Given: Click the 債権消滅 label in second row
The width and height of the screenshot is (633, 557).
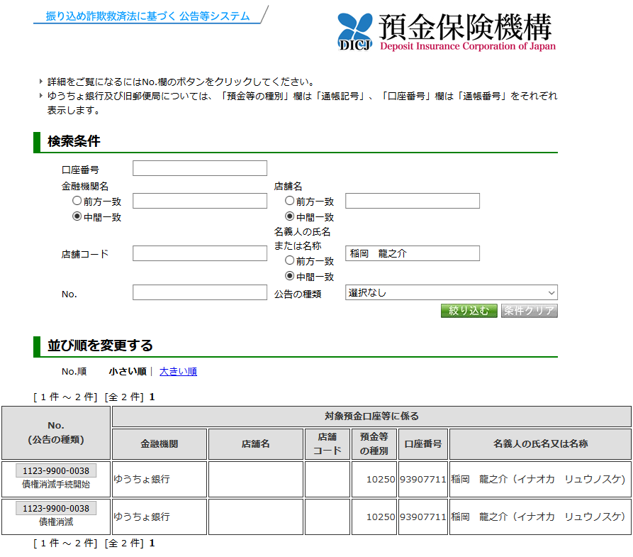Looking at the screenshot, I should click(56, 522).
